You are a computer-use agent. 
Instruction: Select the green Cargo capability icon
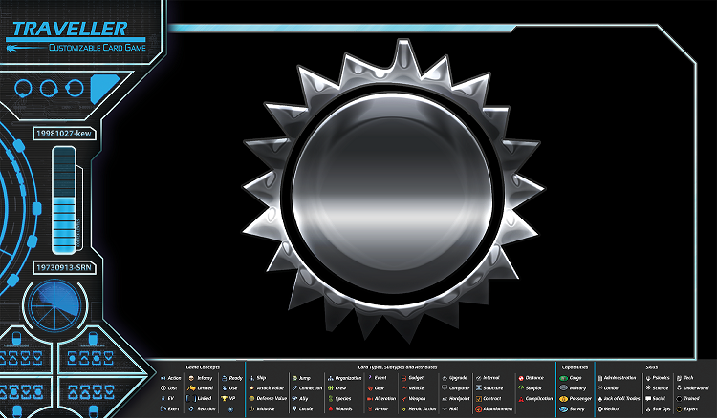tap(563, 378)
